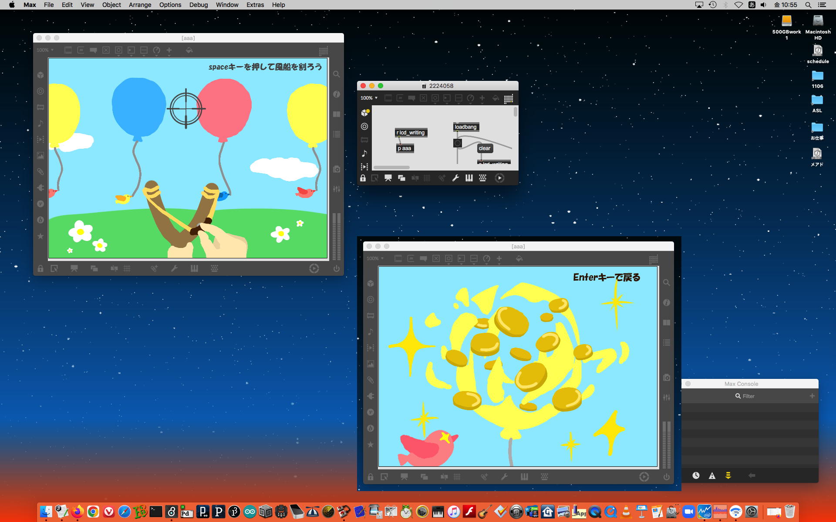Click the plus expander in Max Console

(x=812, y=396)
